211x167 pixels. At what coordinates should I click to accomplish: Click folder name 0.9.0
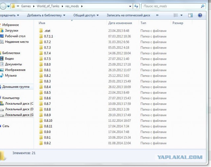[47, 132]
